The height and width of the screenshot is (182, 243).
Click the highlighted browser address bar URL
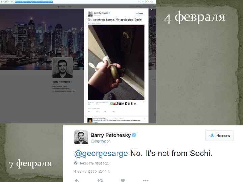[x=34, y=2]
